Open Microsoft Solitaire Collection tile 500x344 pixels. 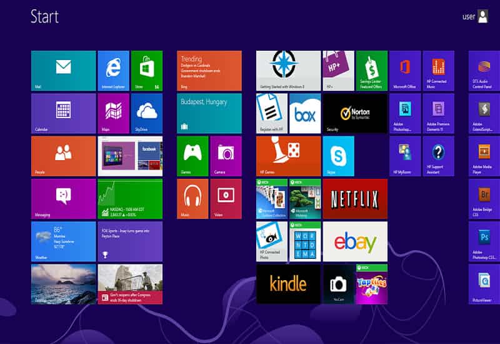(272, 199)
